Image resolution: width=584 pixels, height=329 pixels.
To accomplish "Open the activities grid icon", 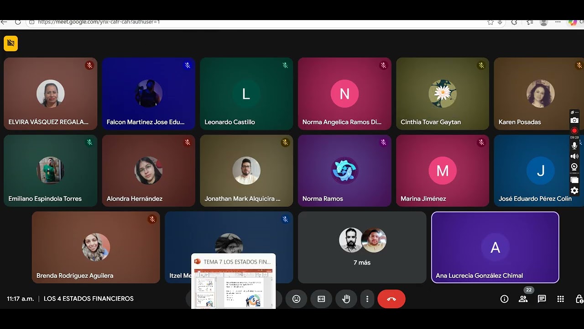I will 561,299.
